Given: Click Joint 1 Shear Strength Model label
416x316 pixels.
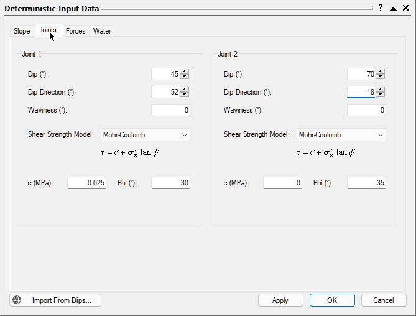Looking at the screenshot, I should [61, 134].
